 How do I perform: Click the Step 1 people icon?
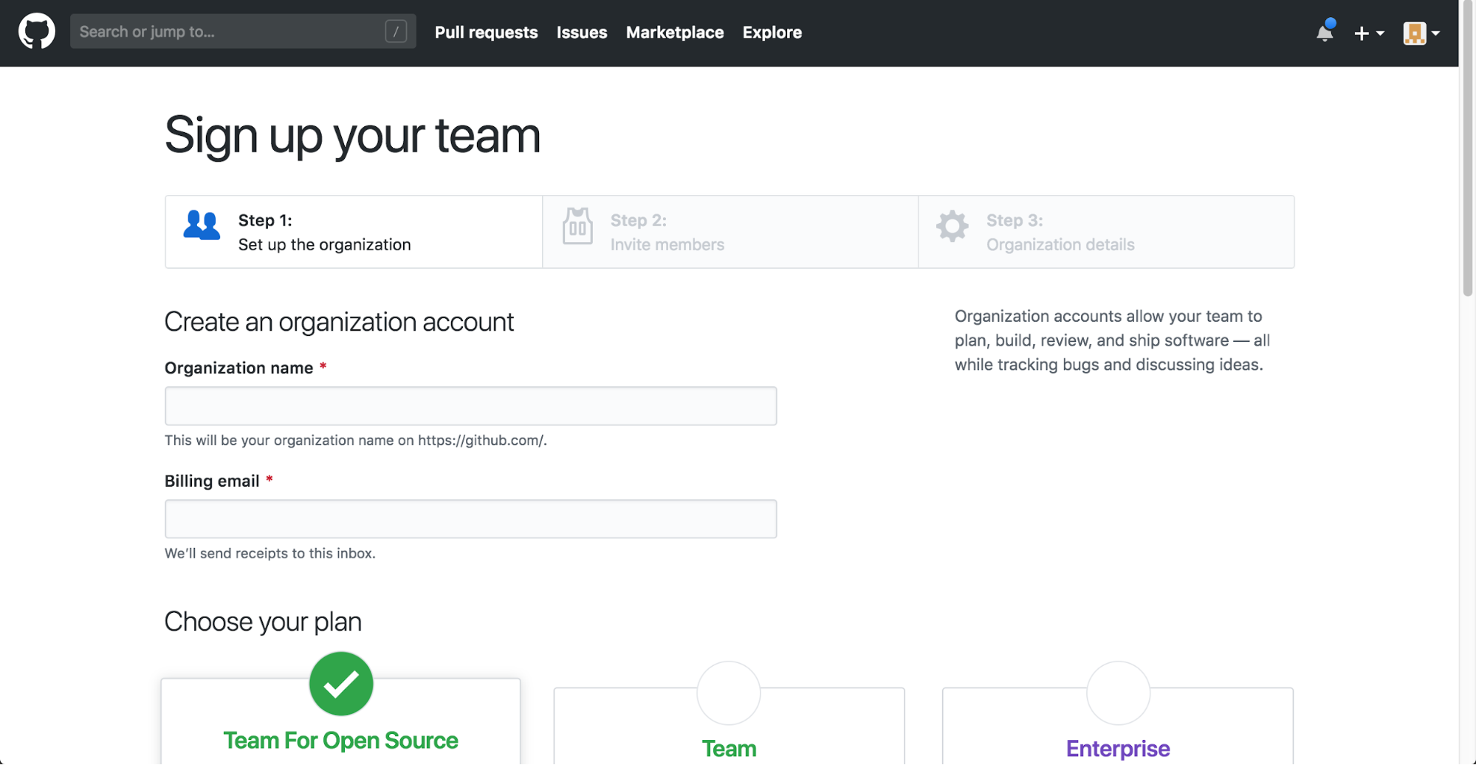(x=202, y=226)
